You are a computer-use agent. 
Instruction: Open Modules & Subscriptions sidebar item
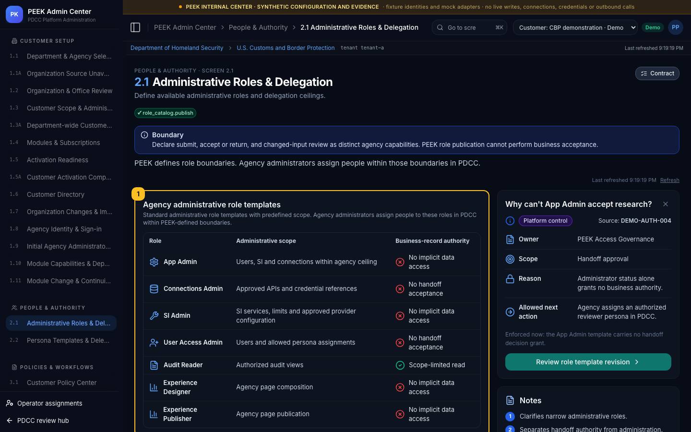61,143
